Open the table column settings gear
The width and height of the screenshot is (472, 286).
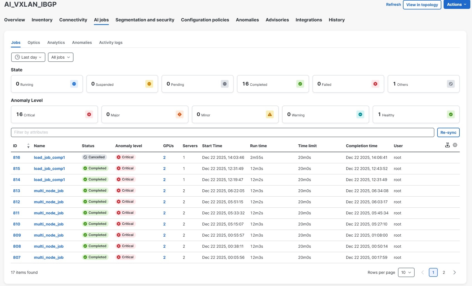point(455,145)
